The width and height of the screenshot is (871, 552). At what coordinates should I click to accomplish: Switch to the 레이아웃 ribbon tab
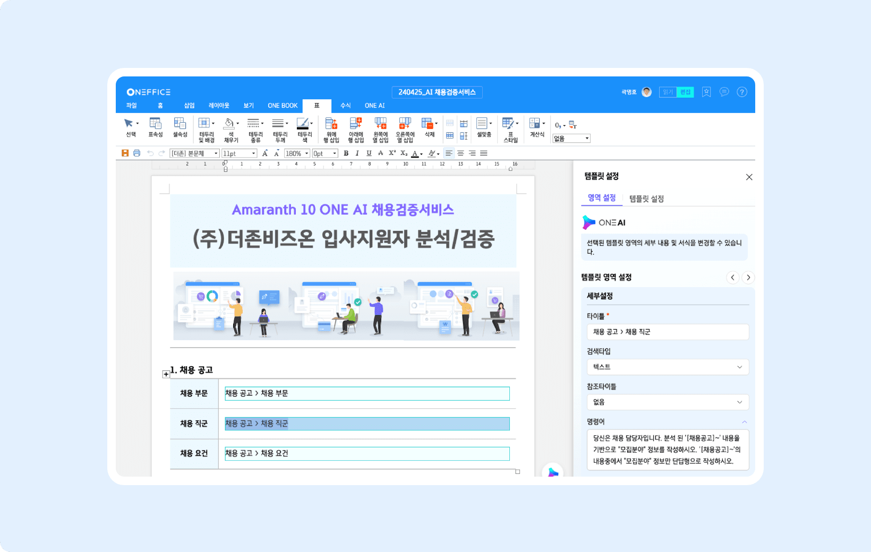(x=219, y=106)
